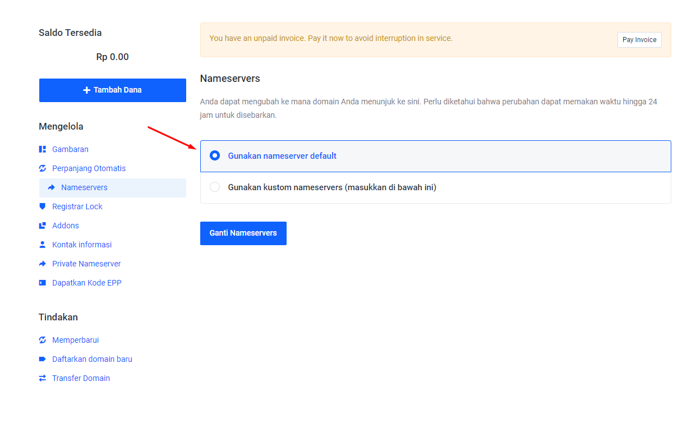The height and width of the screenshot is (432, 696).
Task: Switch to the Registrar Lock page
Action: pyautogui.click(x=77, y=206)
